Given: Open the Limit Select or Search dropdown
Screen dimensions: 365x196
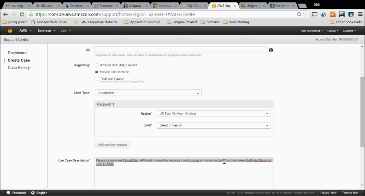Looking at the screenshot, I should [214, 125].
